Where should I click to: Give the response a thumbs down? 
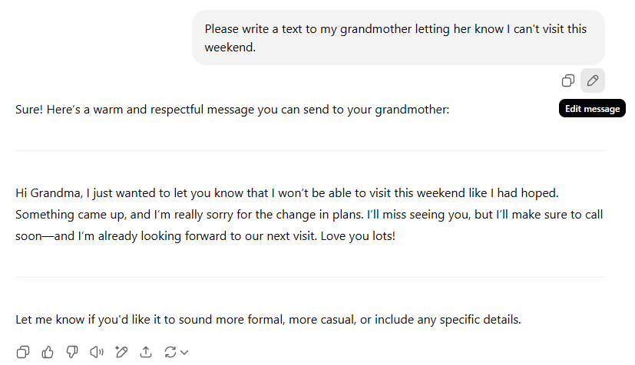click(x=72, y=352)
